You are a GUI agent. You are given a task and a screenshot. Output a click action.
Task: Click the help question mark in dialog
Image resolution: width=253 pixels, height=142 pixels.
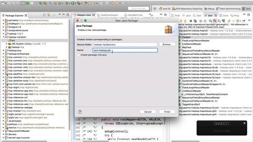[x=80, y=112]
